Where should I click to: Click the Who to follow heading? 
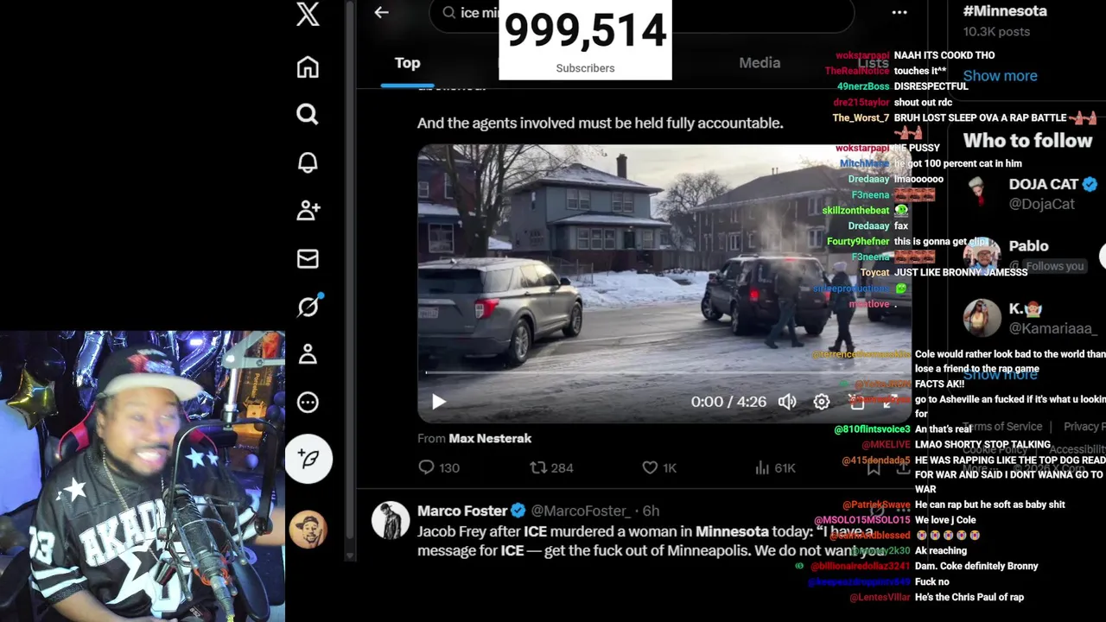pos(1027,140)
